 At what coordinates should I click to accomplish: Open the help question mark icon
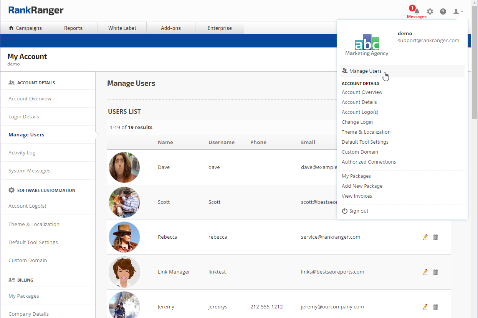(x=443, y=11)
